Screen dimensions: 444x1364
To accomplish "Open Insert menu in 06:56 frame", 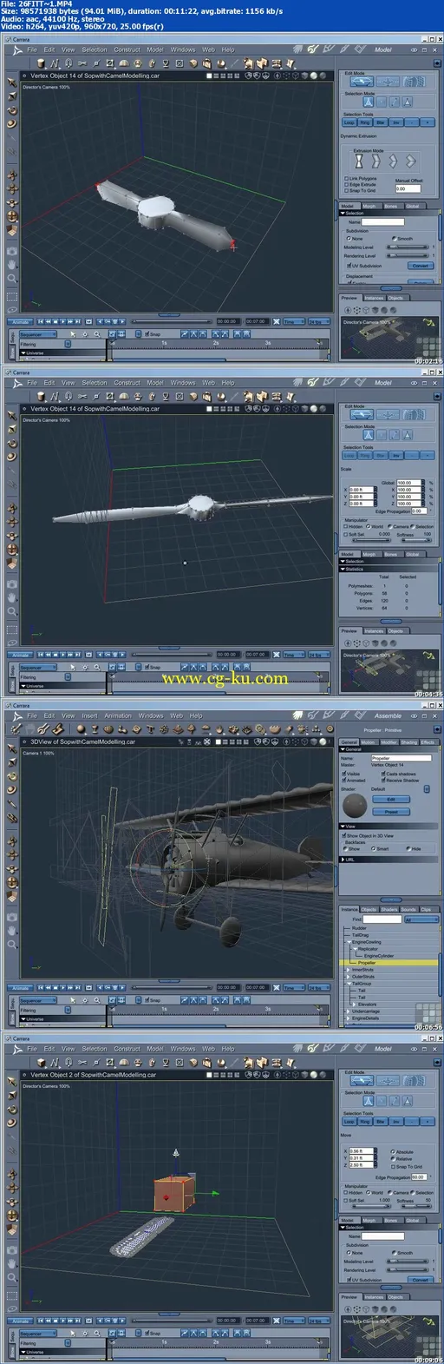I will 89,715.
